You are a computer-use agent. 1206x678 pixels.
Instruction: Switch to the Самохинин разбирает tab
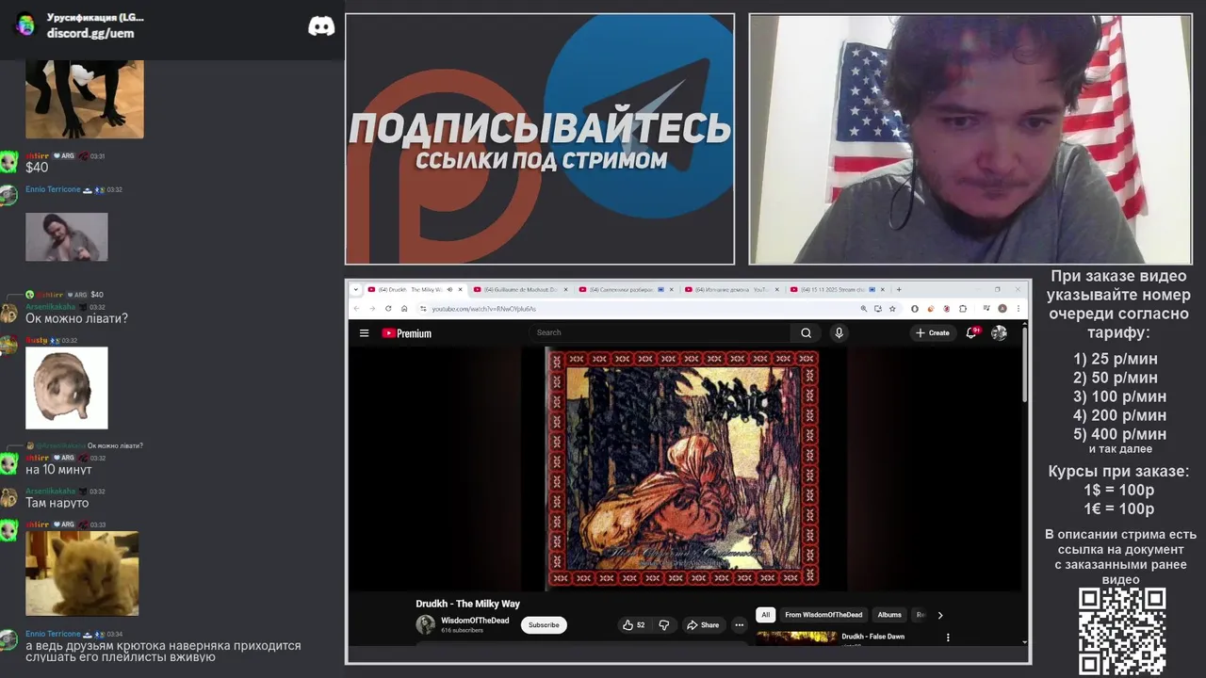point(626,289)
